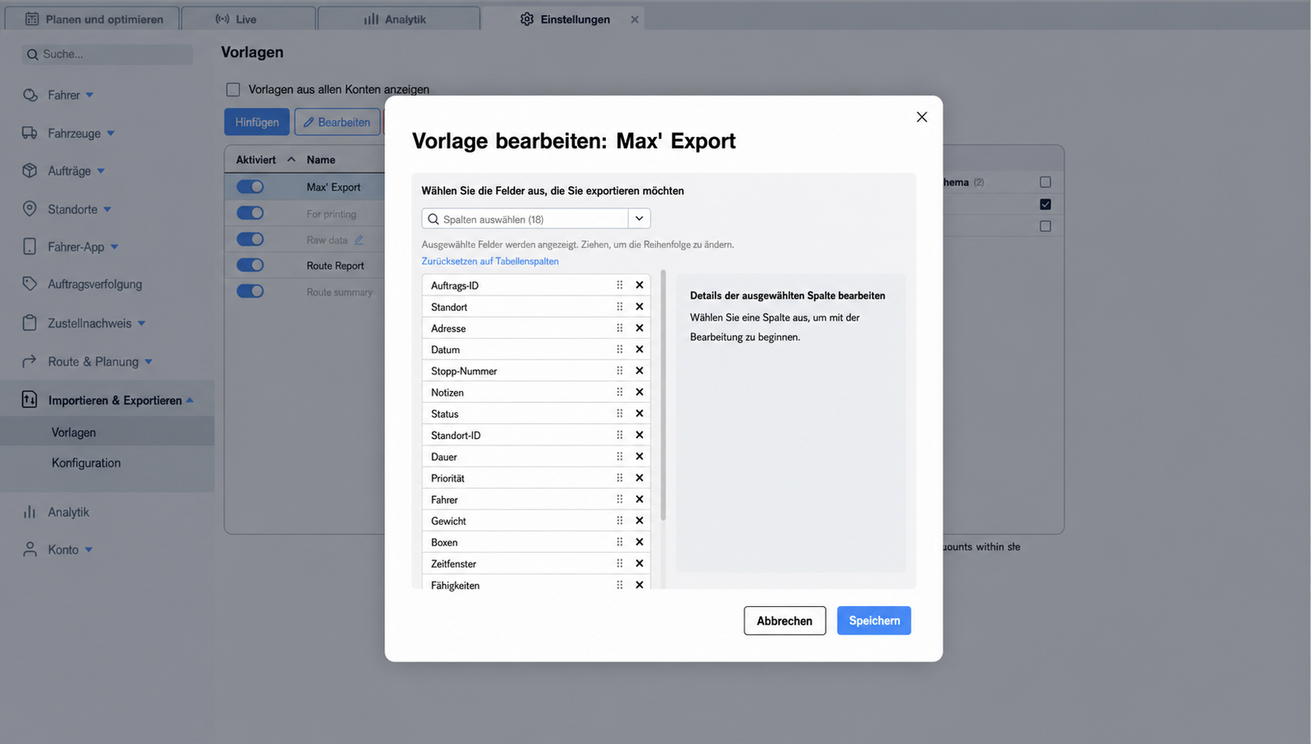Expand the Fahrer-App sidebar menu
Image resolution: width=1311 pixels, height=744 pixels.
point(114,247)
